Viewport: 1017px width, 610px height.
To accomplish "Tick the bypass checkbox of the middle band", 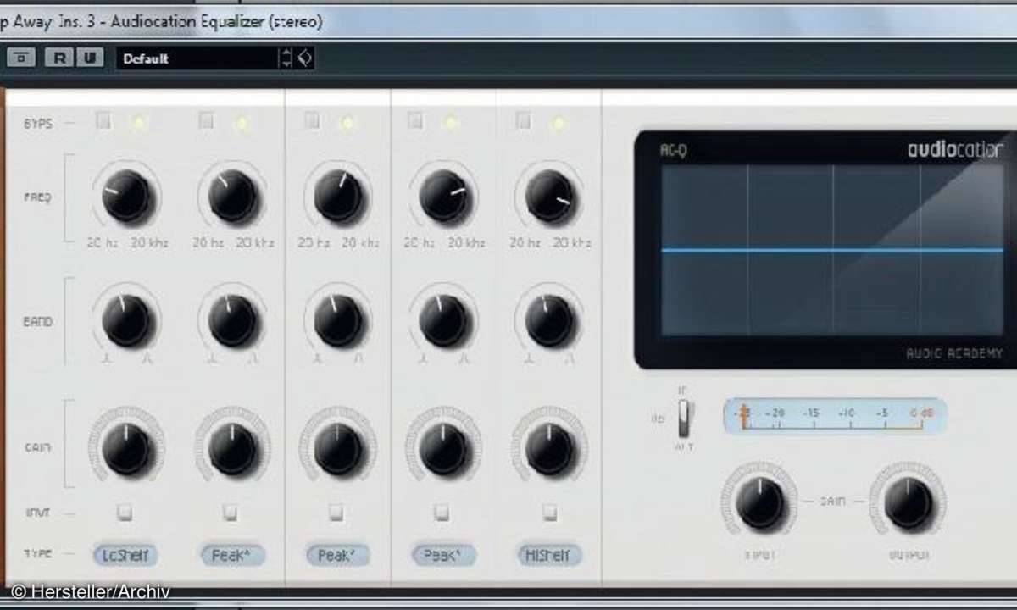I will pyautogui.click(x=312, y=121).
